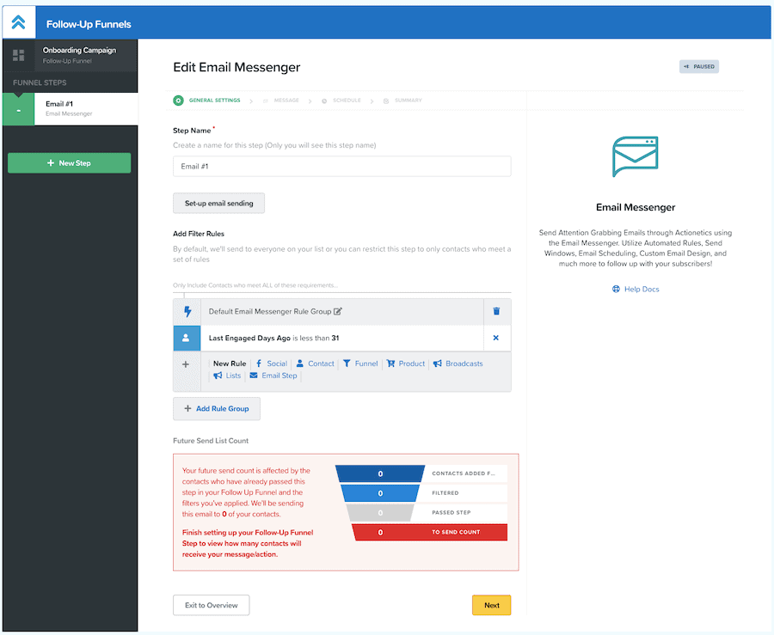This screenshot has width=774, height=635.
Task: Click the lightning bolt rule group icon
Action: [x=187, y=312]
